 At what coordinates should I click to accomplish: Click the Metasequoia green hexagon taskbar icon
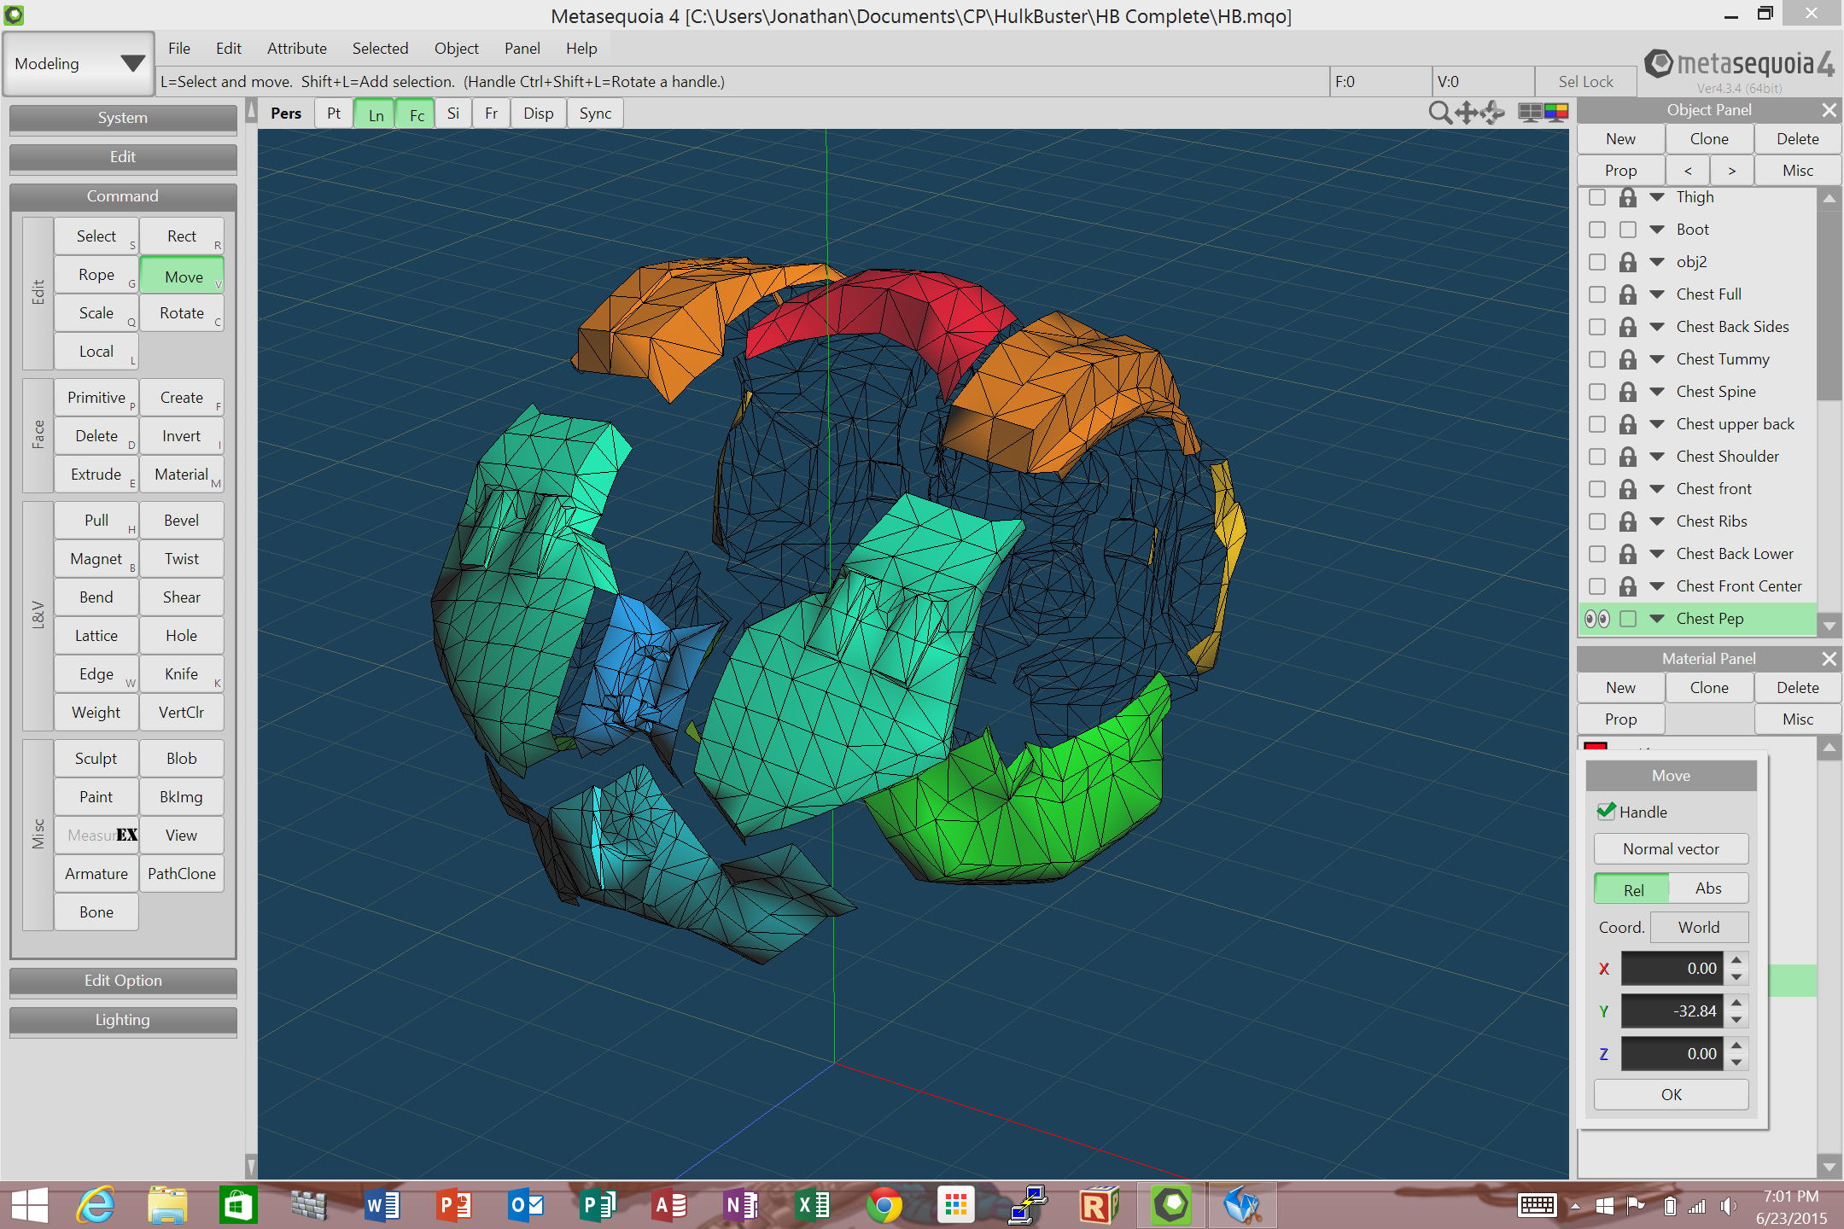pyautogui.click(x=1171, y=1205)
